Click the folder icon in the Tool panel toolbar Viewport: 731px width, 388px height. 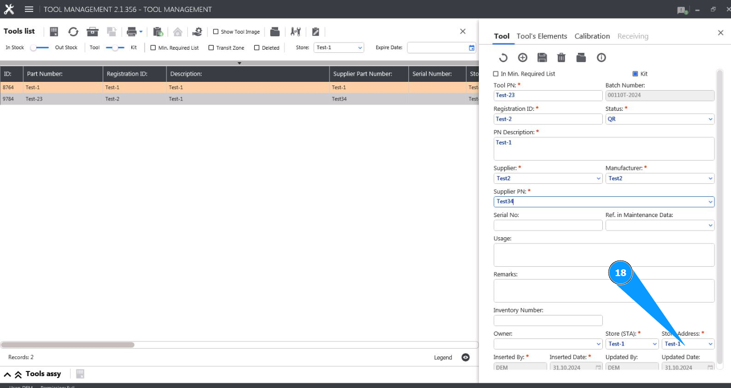tap(581, 58)
